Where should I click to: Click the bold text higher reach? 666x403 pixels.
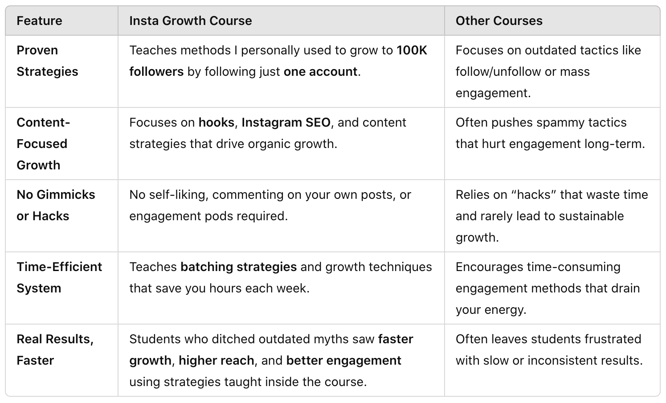pos(217,361)
